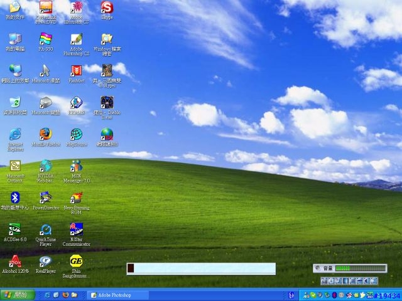
Task: Click the mute icon left of 音量
Action: 318,268
